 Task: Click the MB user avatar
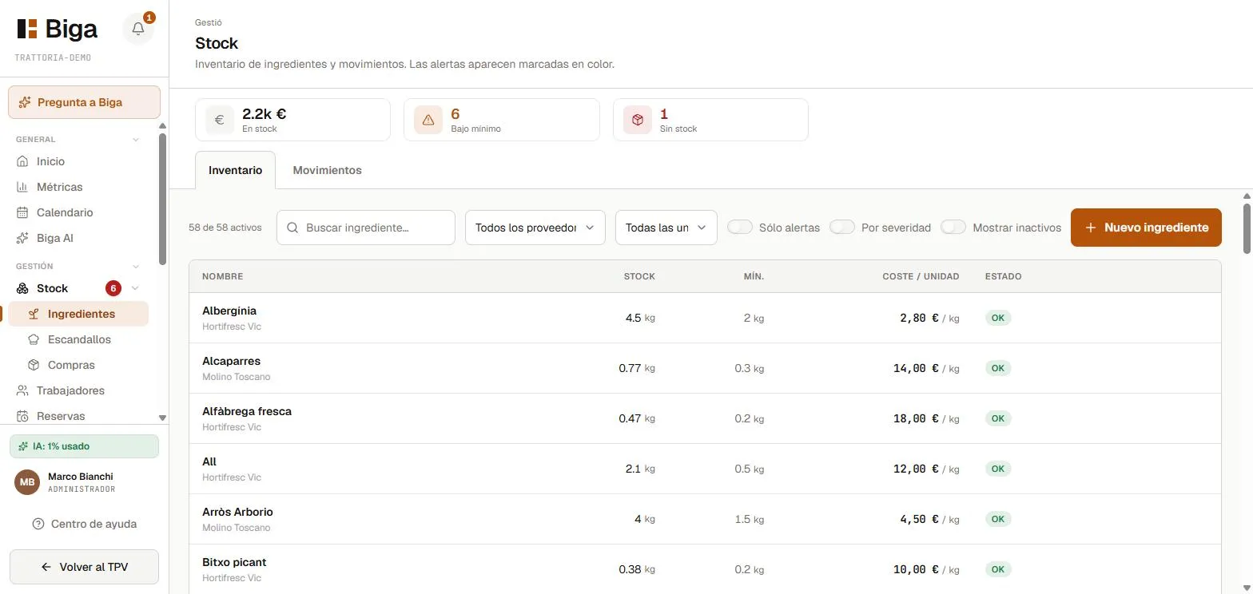pos(27,481)
